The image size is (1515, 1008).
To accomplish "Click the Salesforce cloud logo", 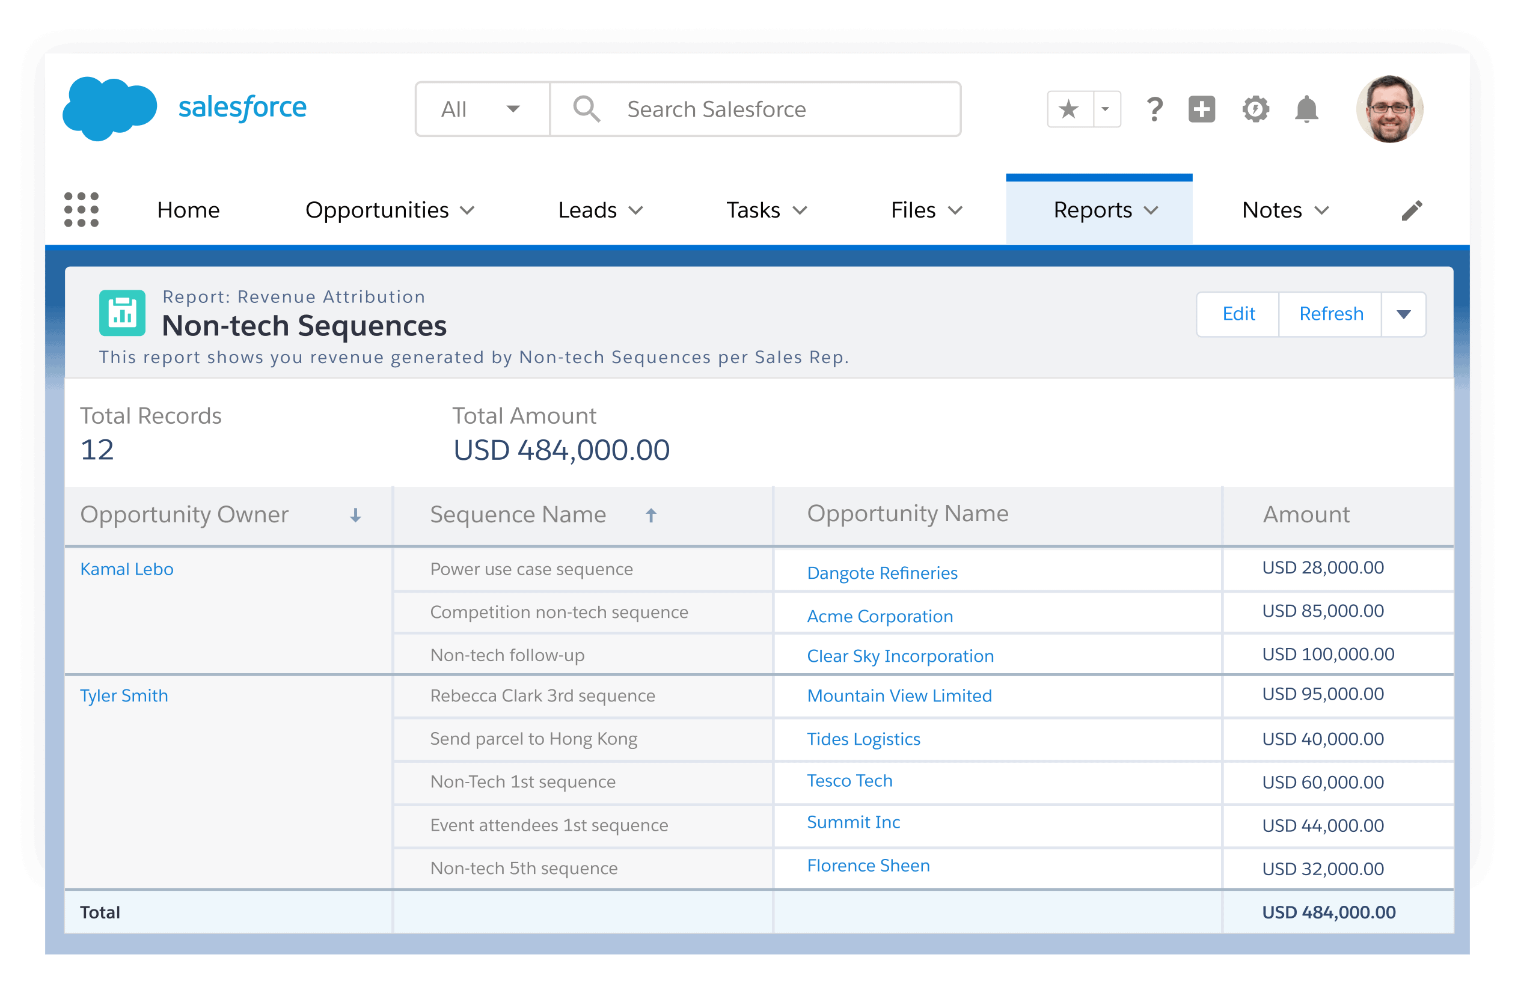I will tap(110, 109).
